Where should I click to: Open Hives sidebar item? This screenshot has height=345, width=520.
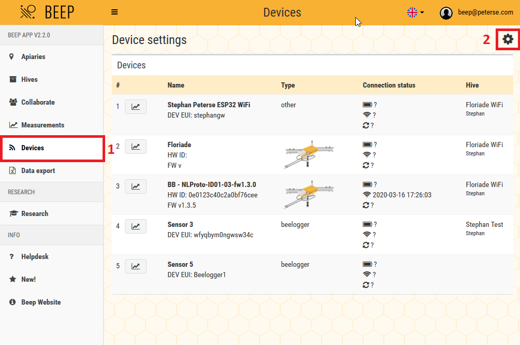pos(52,79)
